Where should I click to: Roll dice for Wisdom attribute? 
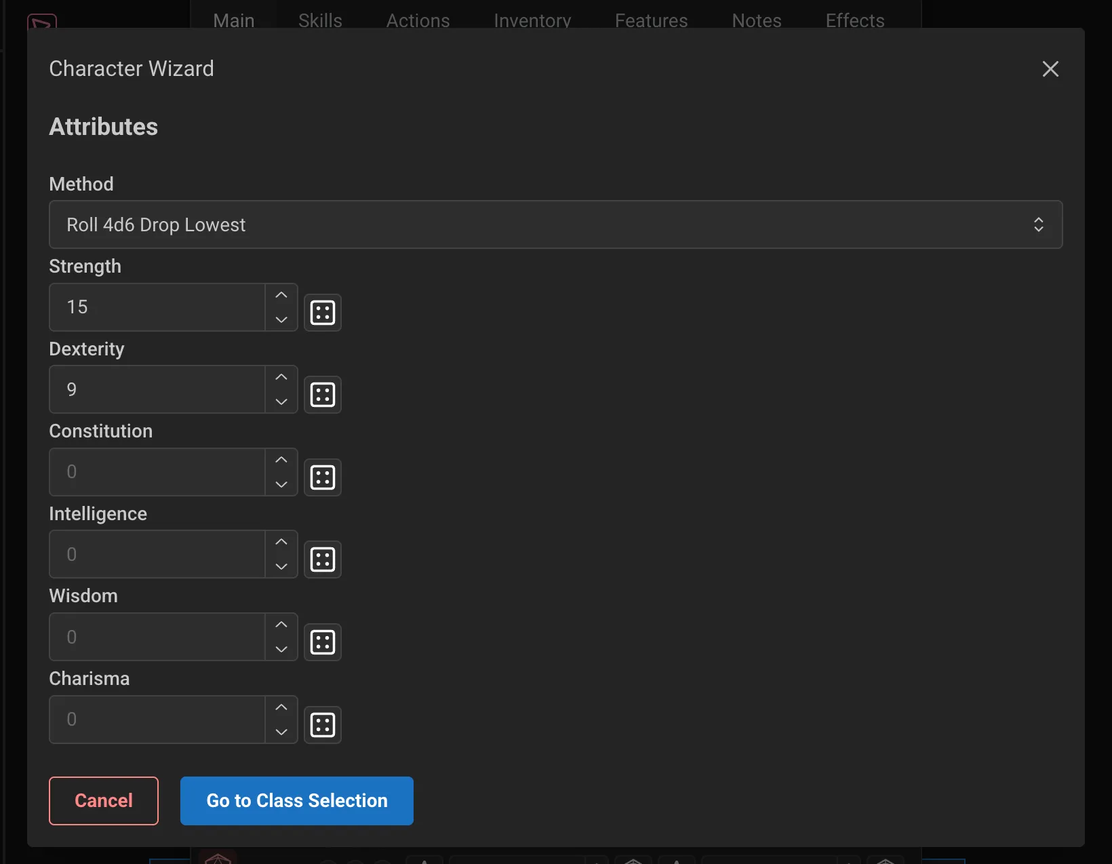(x=323, y=642)
